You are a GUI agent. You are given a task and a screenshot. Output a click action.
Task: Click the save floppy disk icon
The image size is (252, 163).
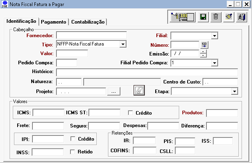pos(203,17)
